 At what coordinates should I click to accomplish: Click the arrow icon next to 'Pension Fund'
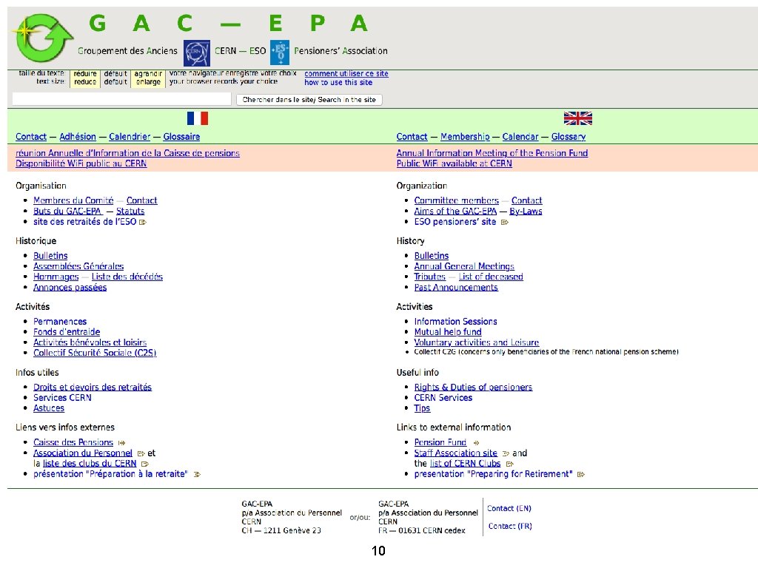point(476,442)
